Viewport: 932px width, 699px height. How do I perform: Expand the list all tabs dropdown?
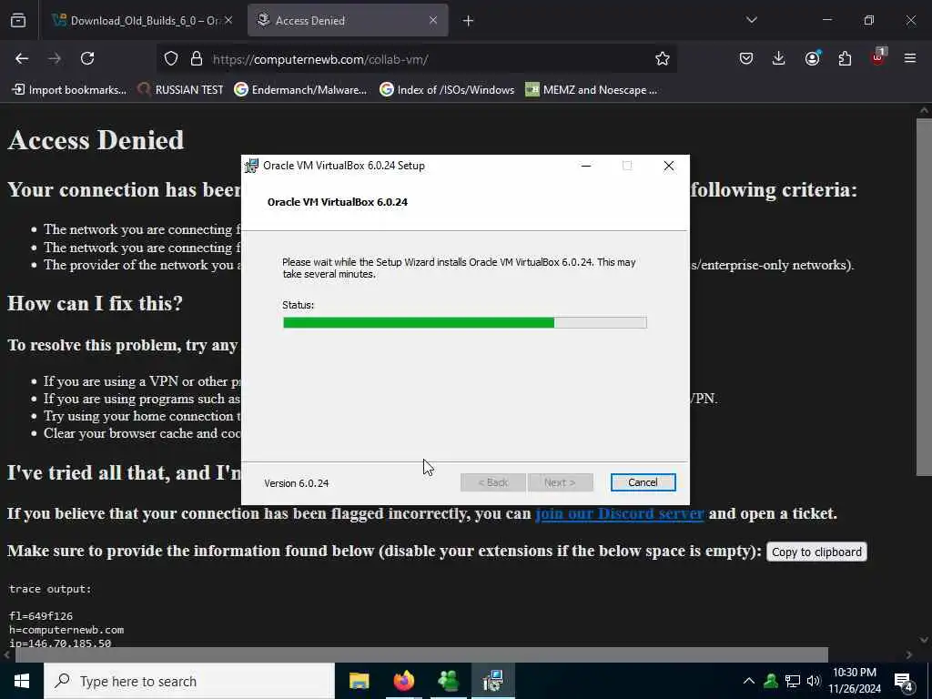[751, 20]
